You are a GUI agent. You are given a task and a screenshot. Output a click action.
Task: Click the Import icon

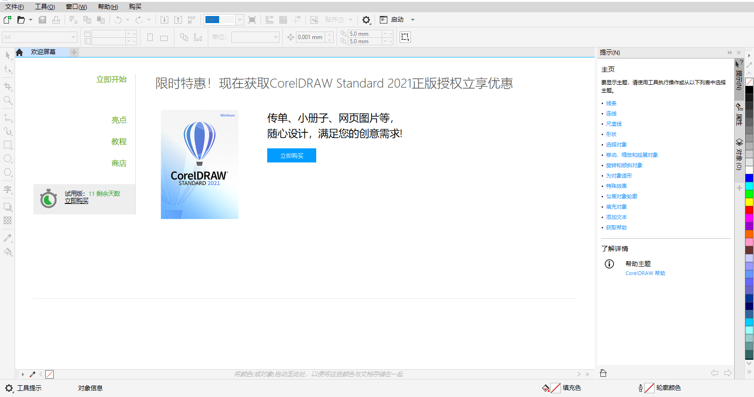coord(164,20)
